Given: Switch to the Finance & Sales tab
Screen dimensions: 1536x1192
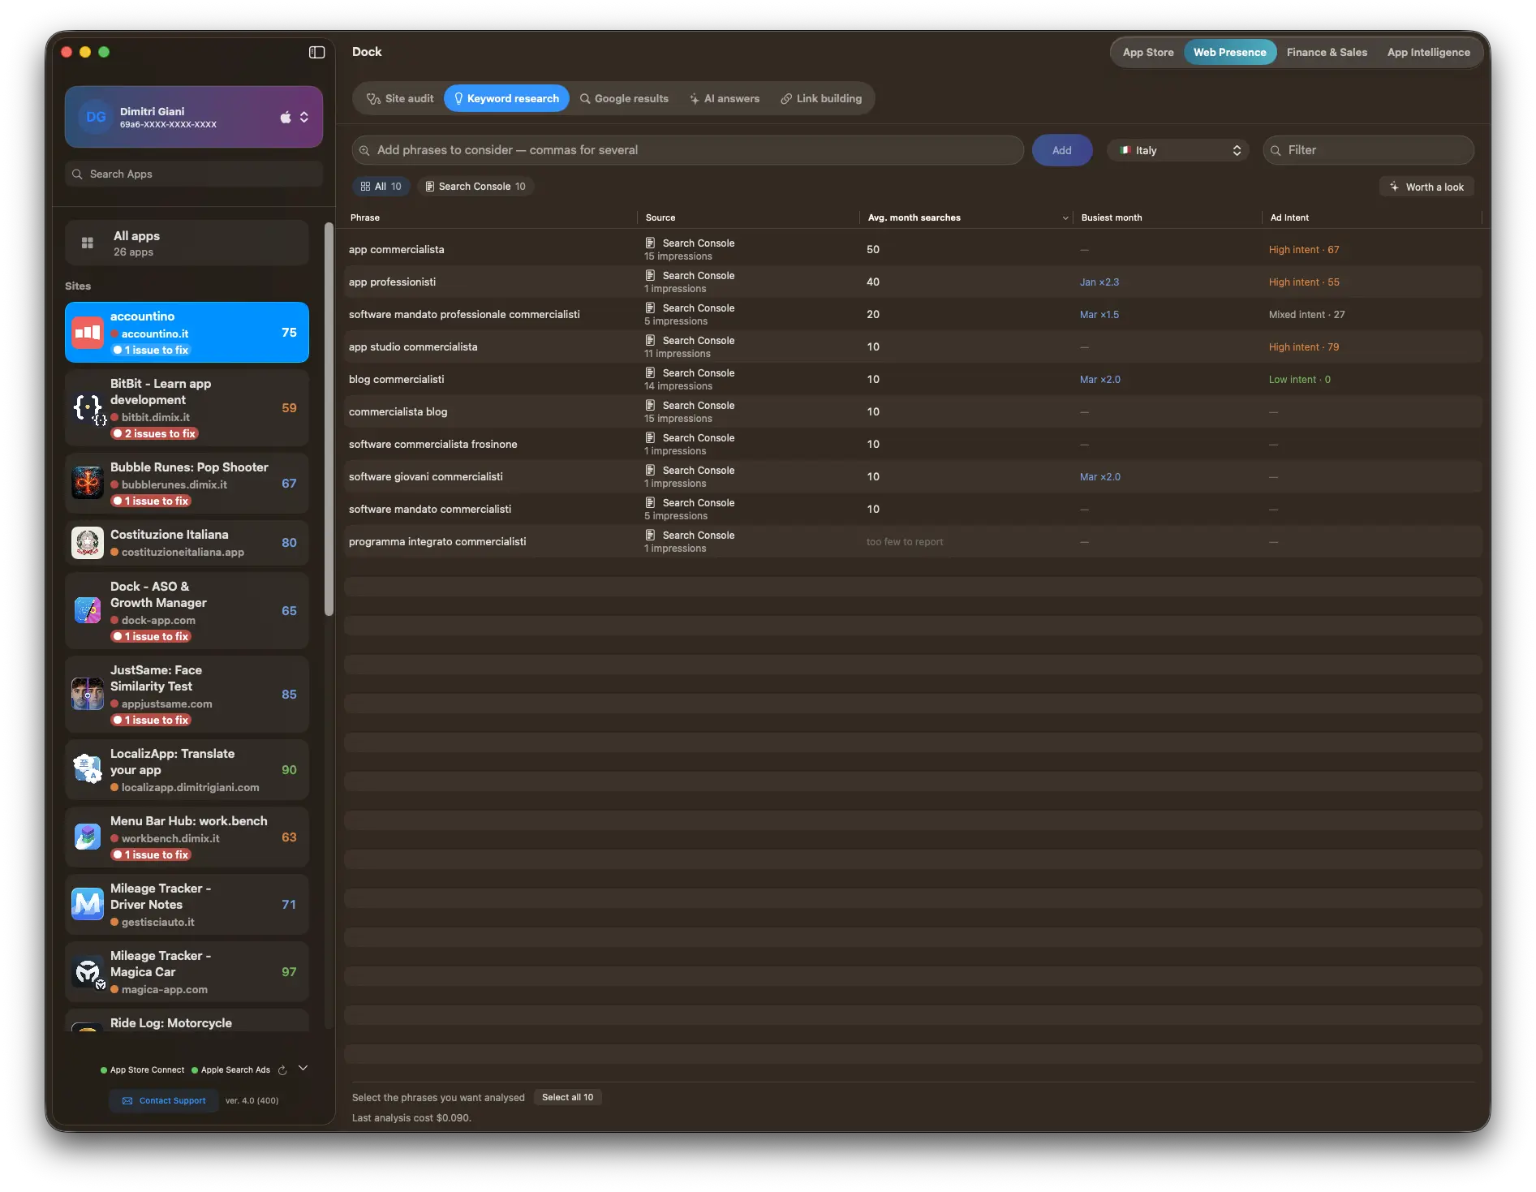Looking at the screenshot, I should pos(1327,53).
